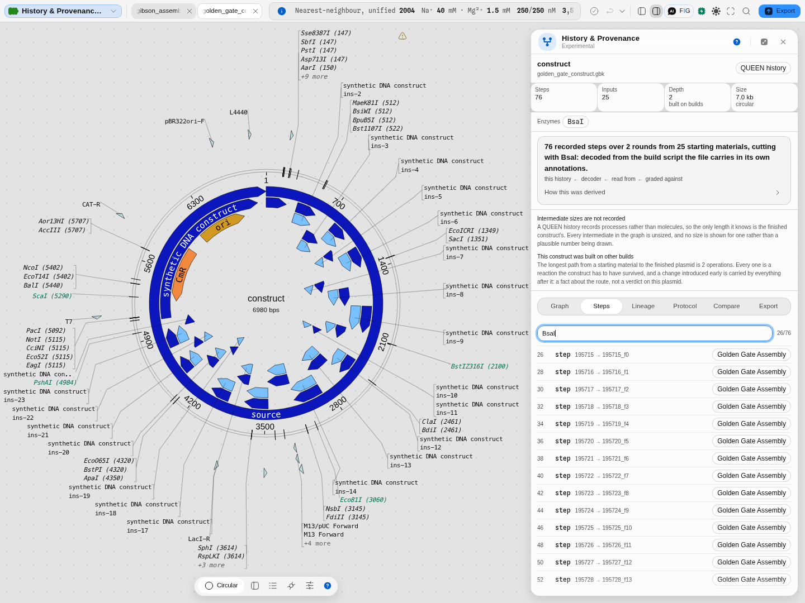Click the green lightning badge icon
This screenshot has width=805, height=603.
(x=702, y=11)
